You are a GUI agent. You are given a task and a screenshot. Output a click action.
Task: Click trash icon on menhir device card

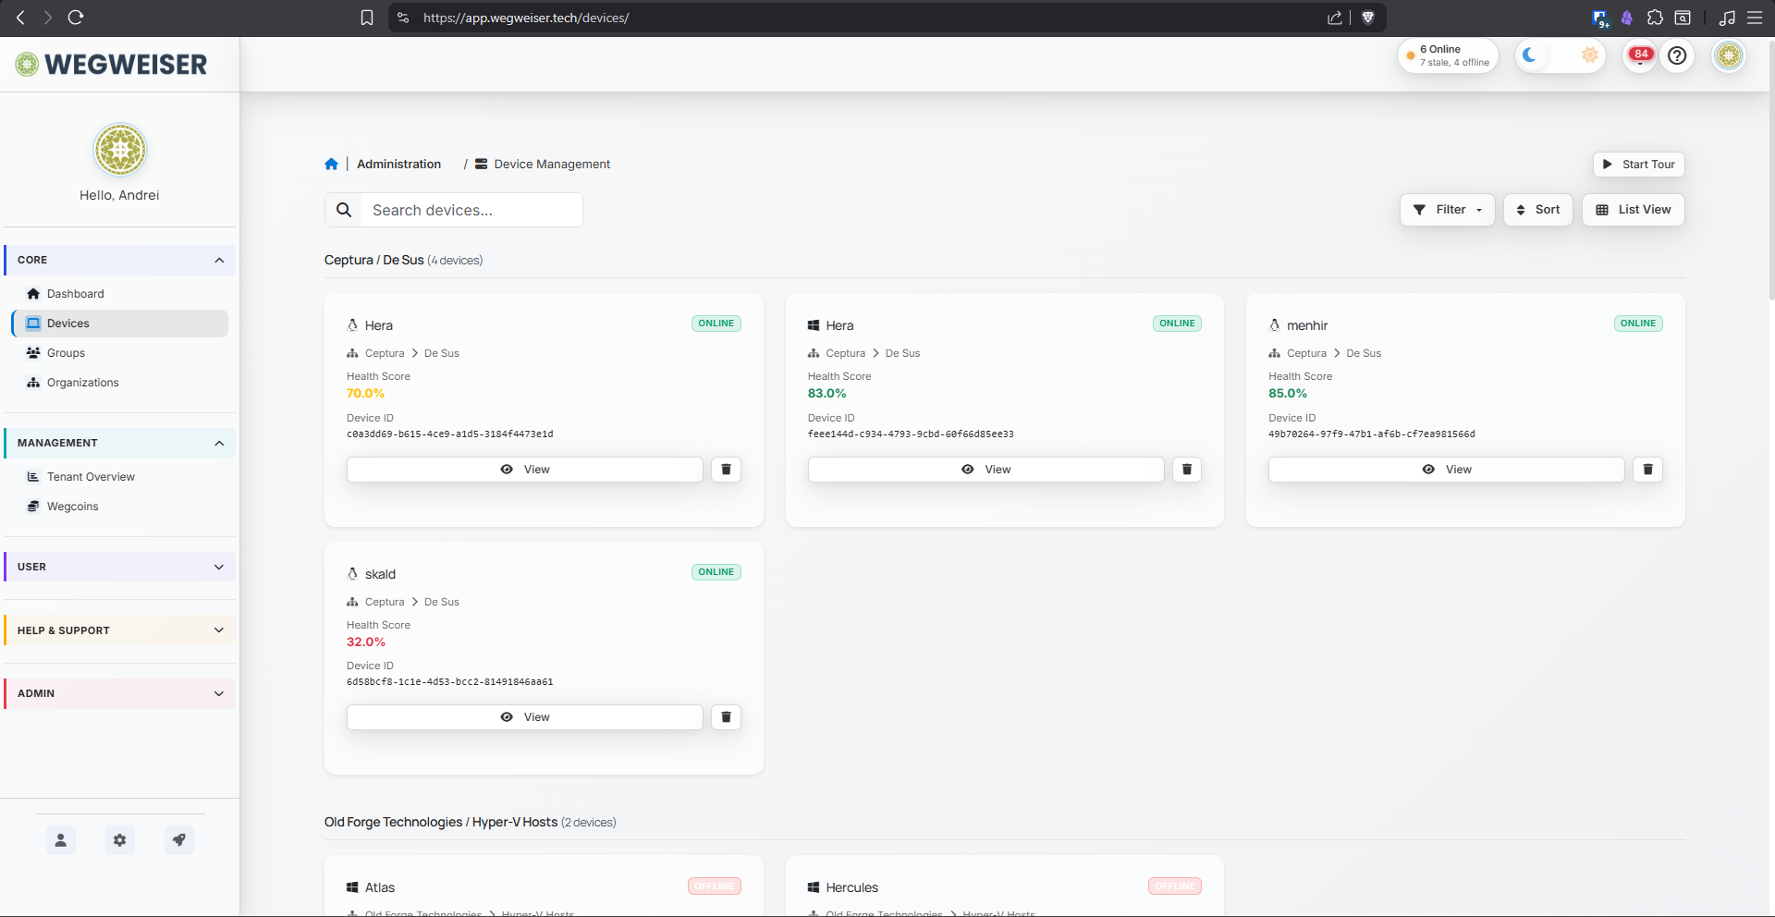[1647, 470]
